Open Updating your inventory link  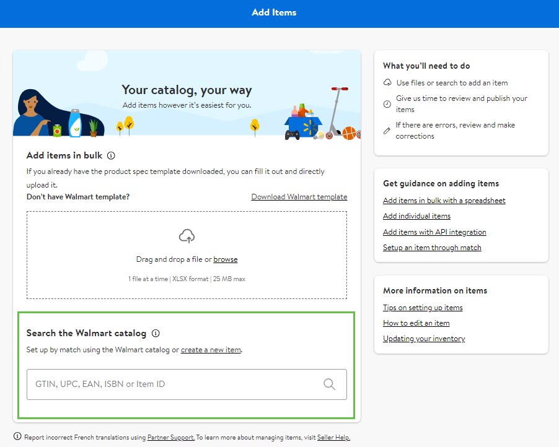424,339
